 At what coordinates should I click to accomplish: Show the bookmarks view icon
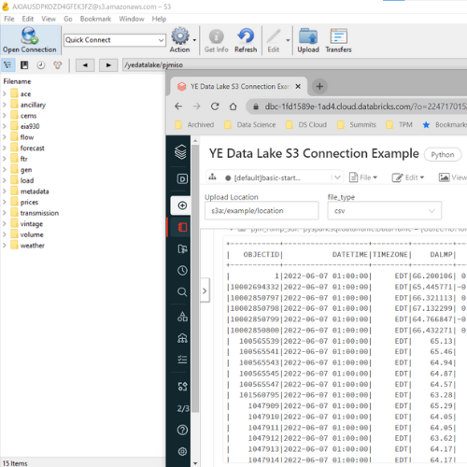pyautogui.click(x=24, y=65)
